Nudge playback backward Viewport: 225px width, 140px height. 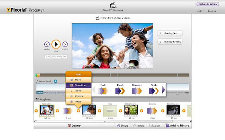(47, 44)
